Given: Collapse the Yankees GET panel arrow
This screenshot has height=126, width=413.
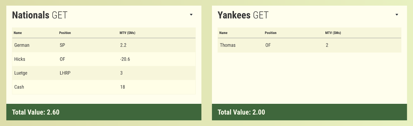Looking at the screenshot, I should coord(397,15).
